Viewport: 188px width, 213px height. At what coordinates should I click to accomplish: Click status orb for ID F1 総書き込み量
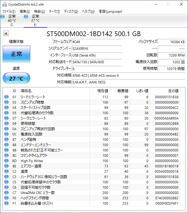point(6,203)
